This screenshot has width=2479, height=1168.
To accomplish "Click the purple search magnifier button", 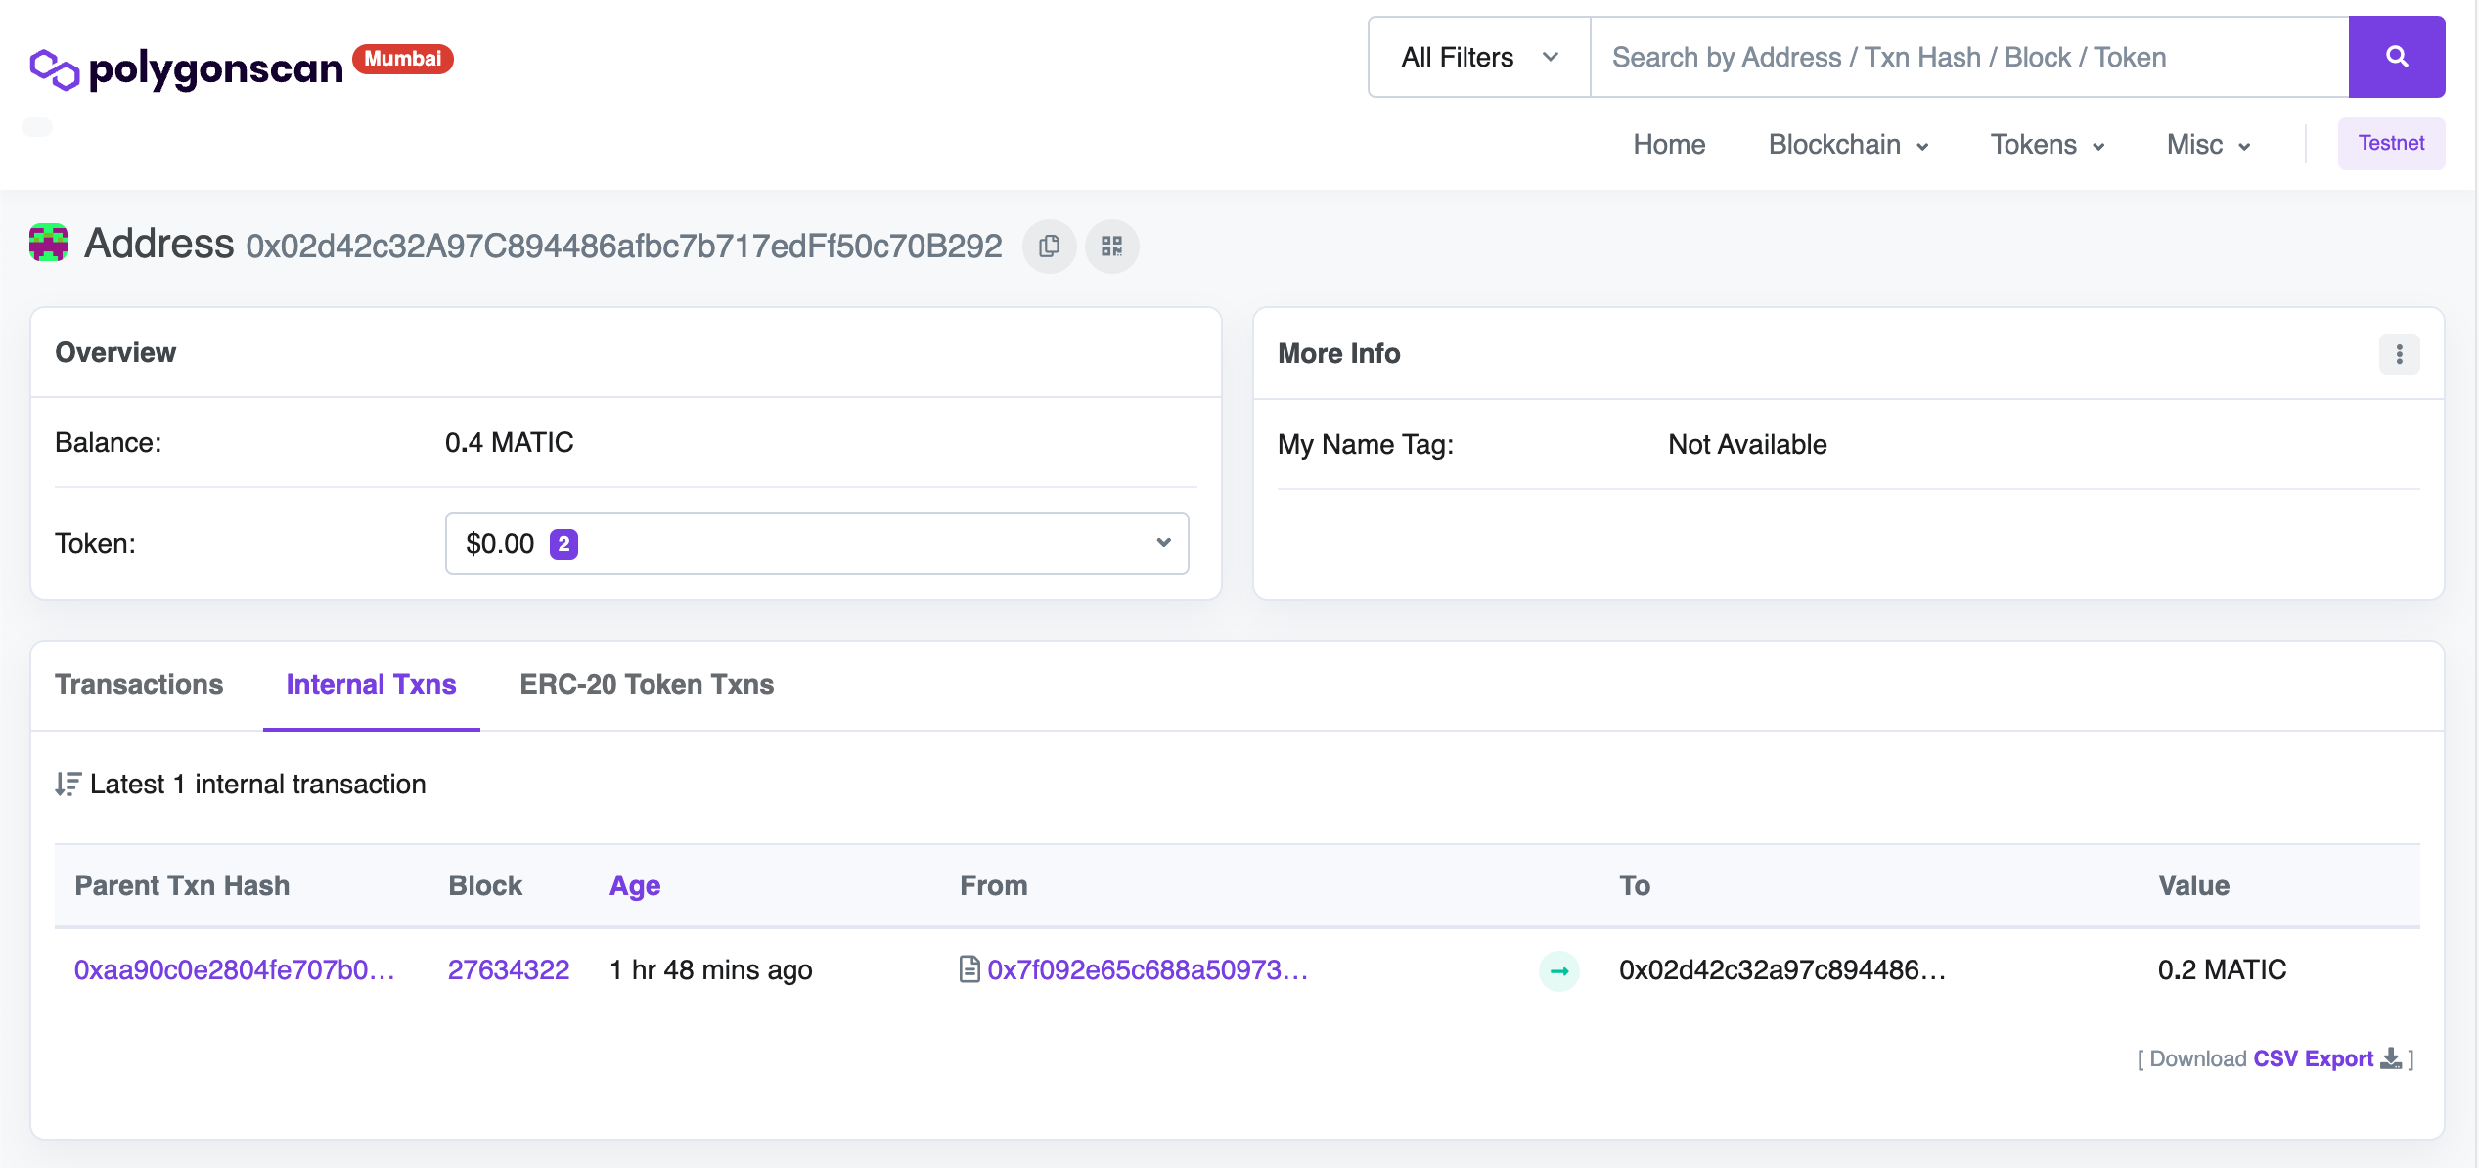I will [x=2396, y=57].
